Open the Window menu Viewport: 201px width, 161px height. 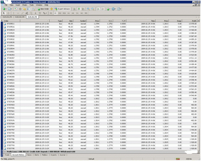[x=39, y=5]
